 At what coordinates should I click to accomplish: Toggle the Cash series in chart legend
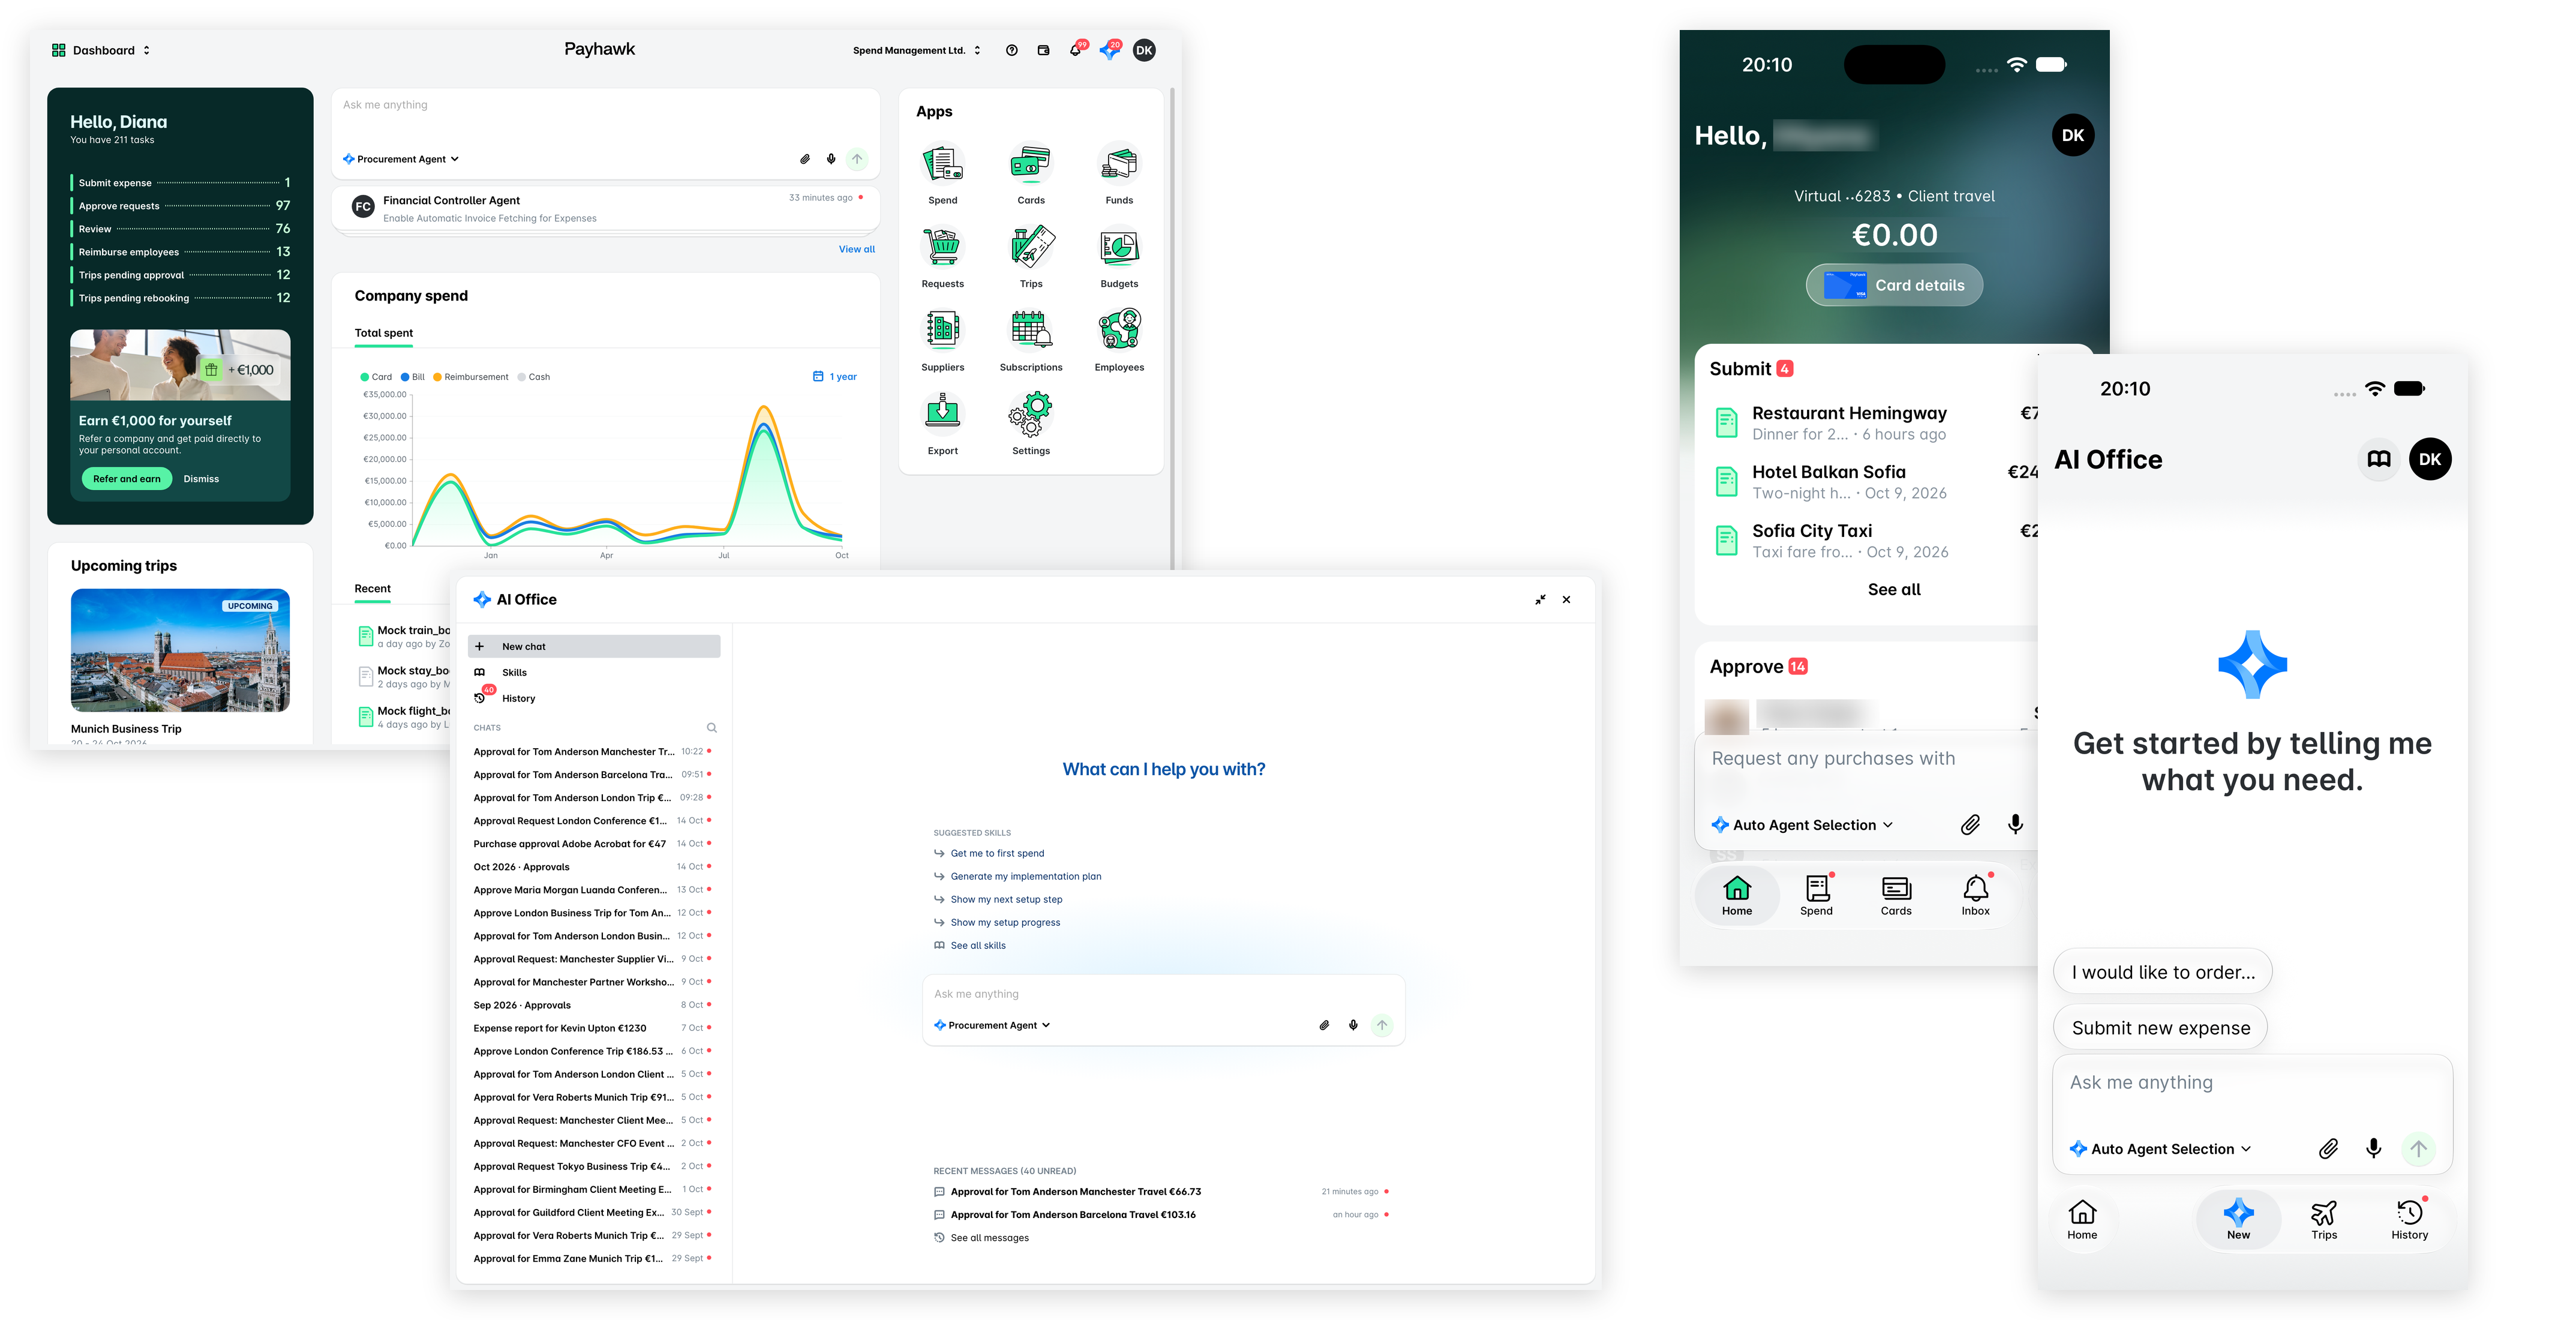[534, 377]
